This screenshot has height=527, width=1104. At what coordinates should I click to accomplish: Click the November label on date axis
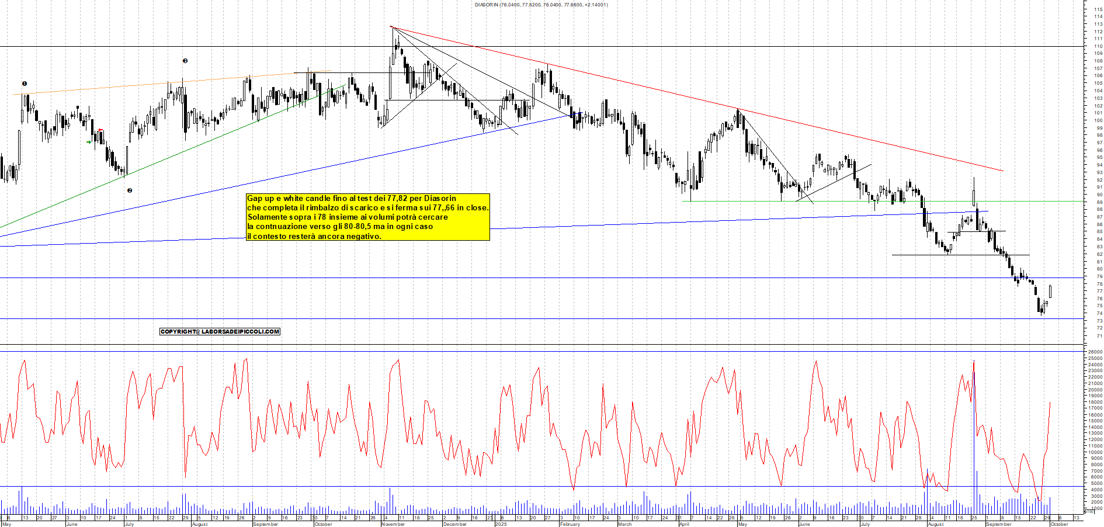393,524
